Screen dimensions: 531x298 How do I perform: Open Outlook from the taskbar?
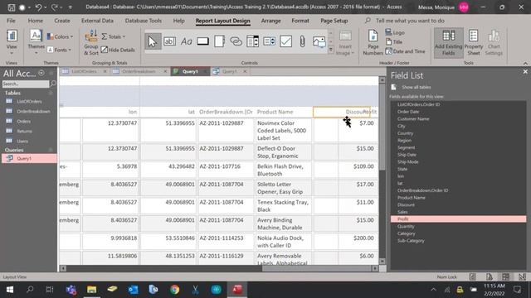(133, 290)
